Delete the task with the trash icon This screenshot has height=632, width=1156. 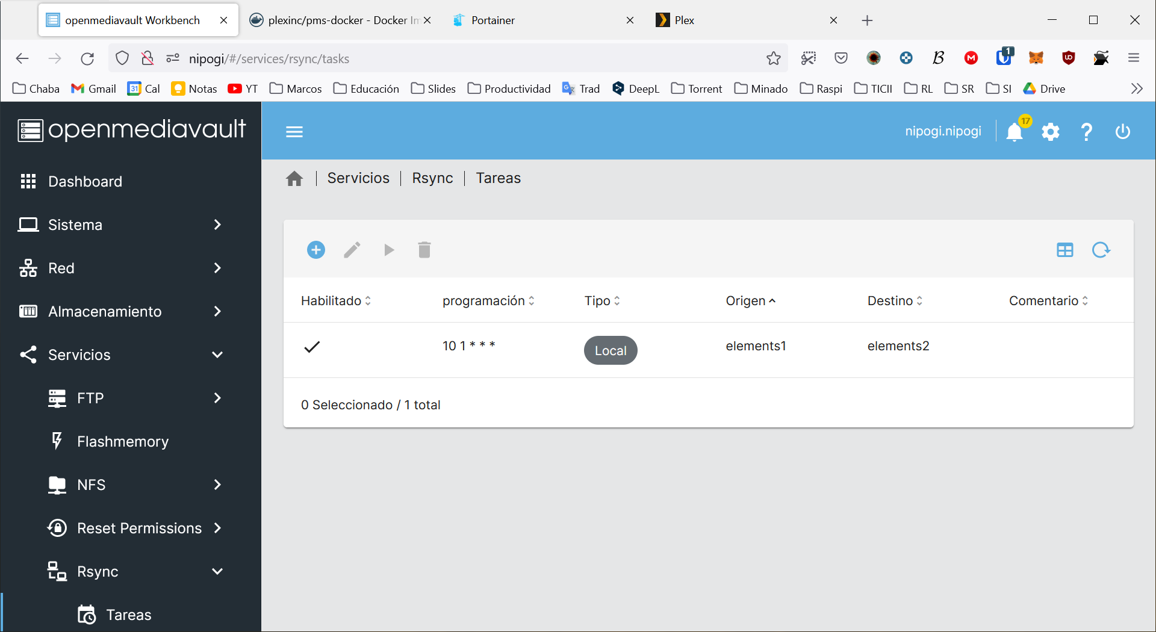(x=424, y=250)
